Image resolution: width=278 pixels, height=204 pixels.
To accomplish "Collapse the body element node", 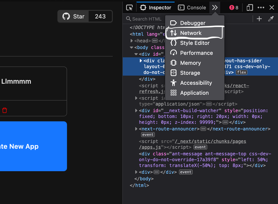I will click(132, 48).
